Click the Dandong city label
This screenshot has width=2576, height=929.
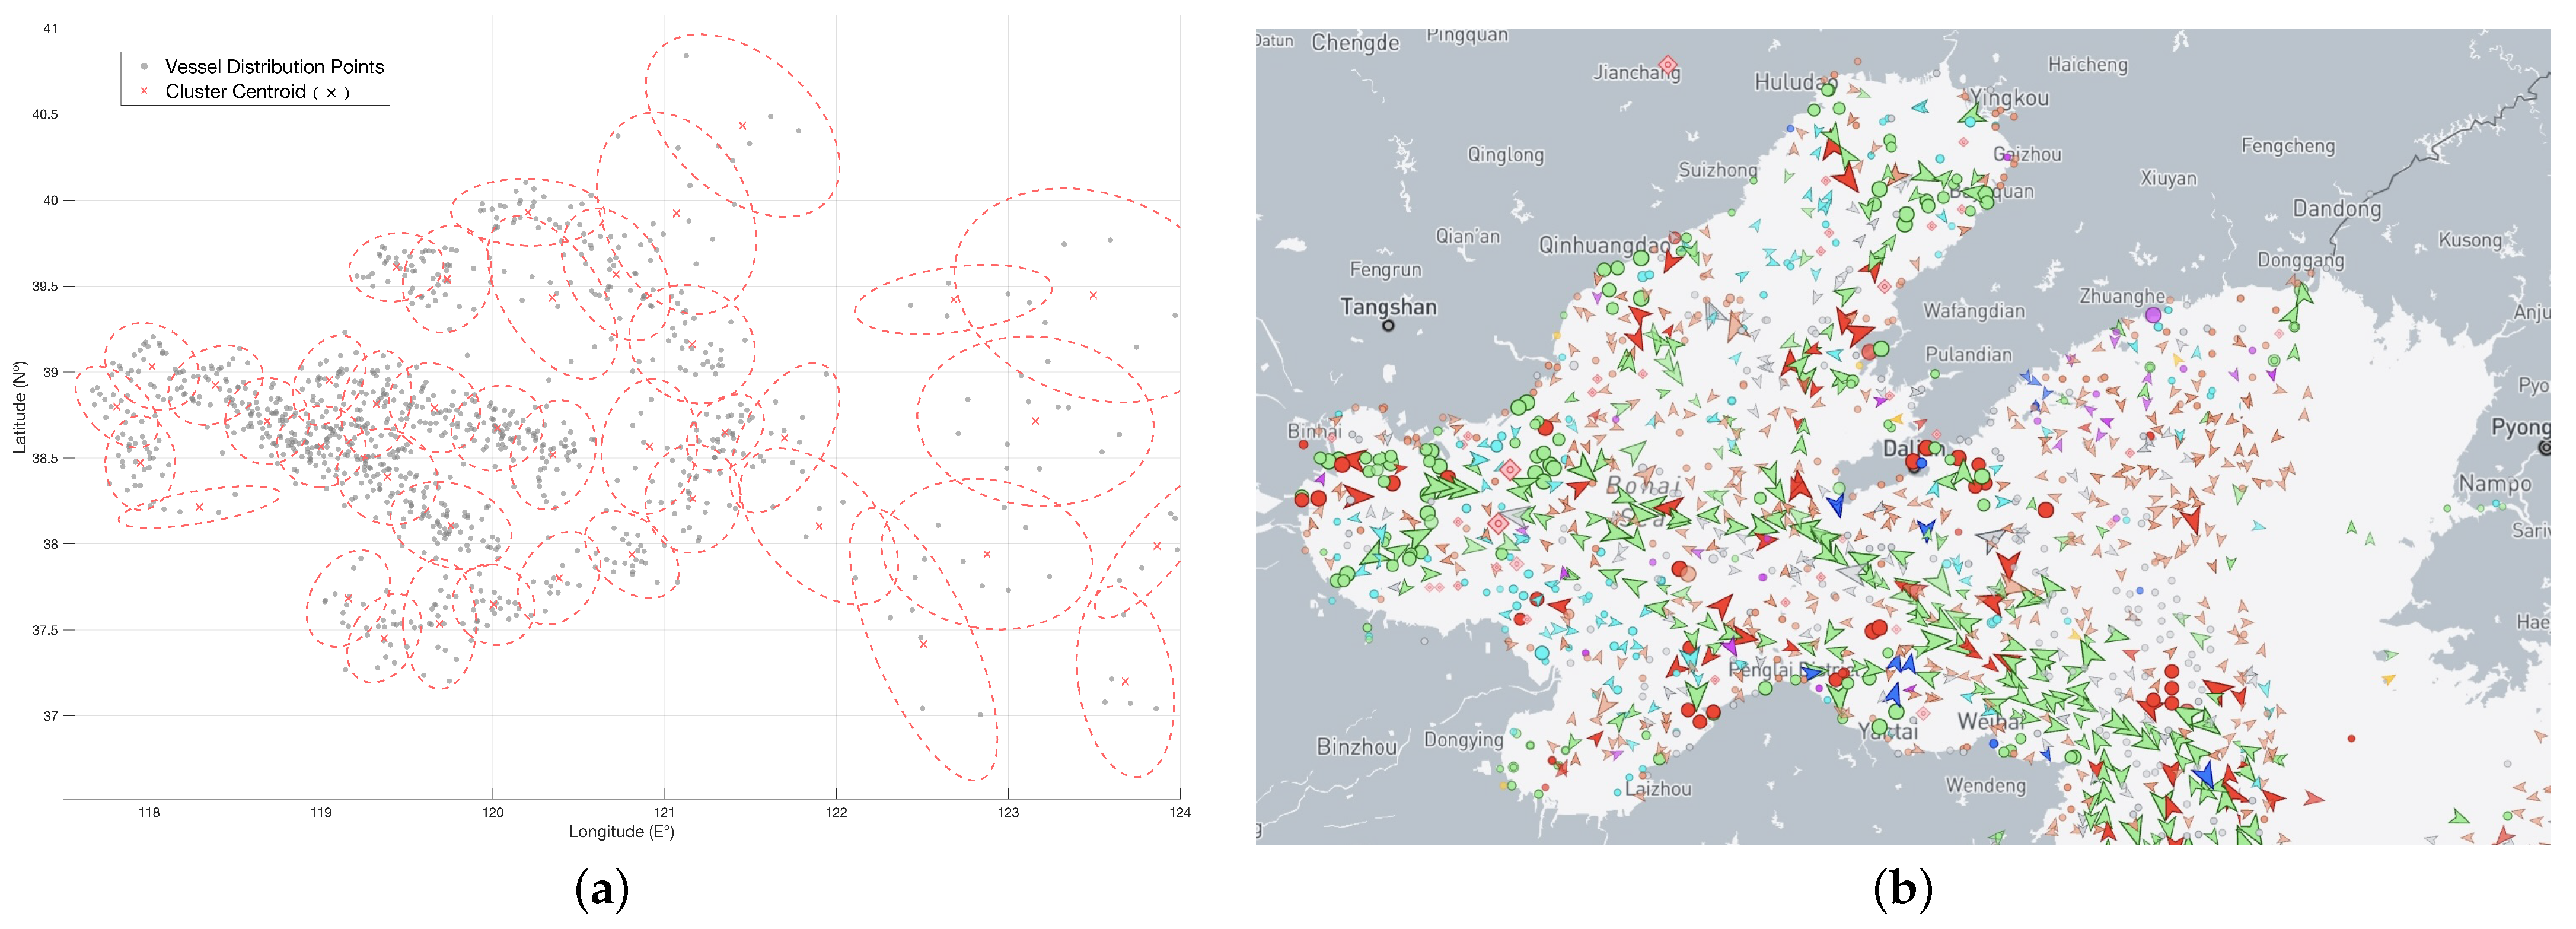tap(2336, 209)
